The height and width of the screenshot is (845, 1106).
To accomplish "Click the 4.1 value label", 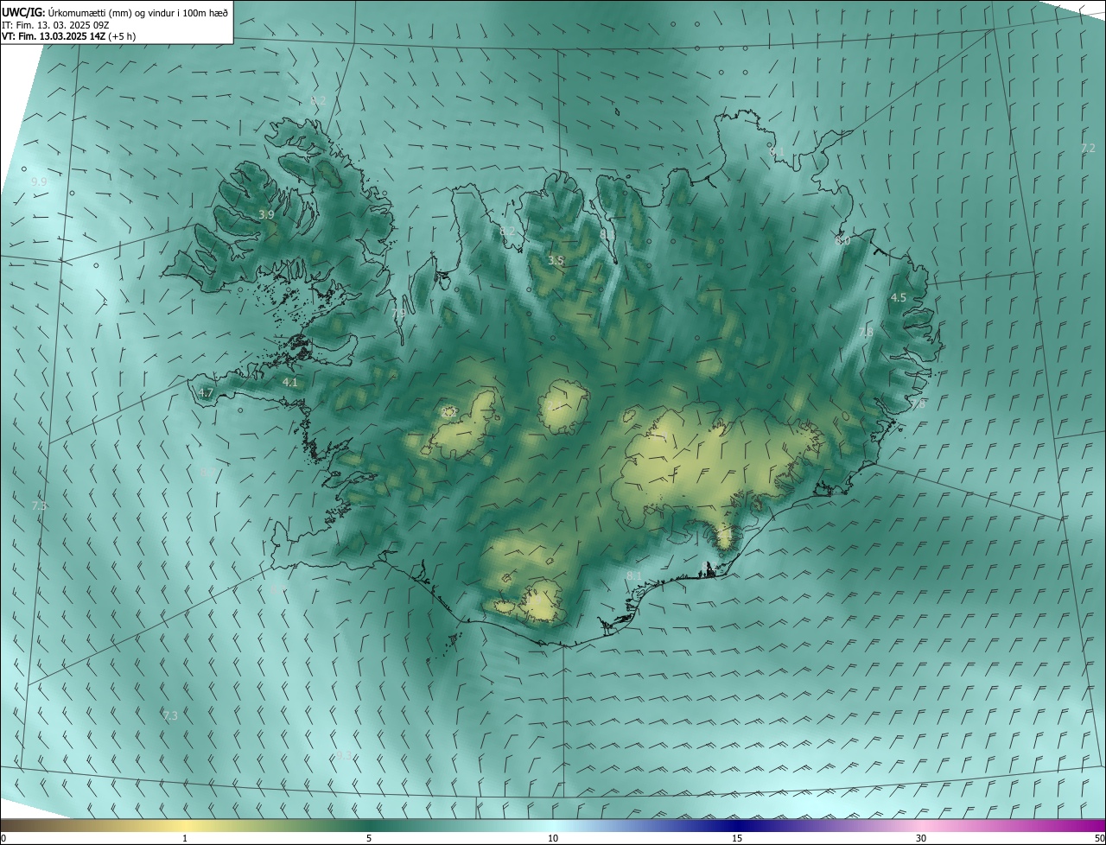I will (x=289, y=382).
